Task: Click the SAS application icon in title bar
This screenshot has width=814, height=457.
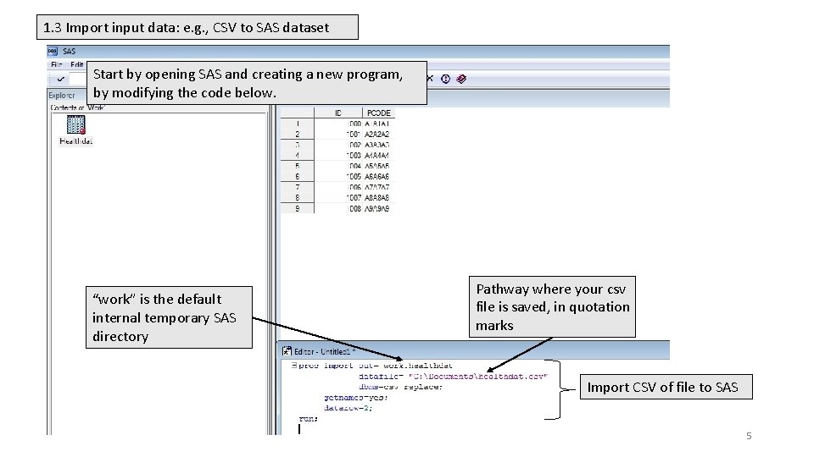Action: coord(53,52)
